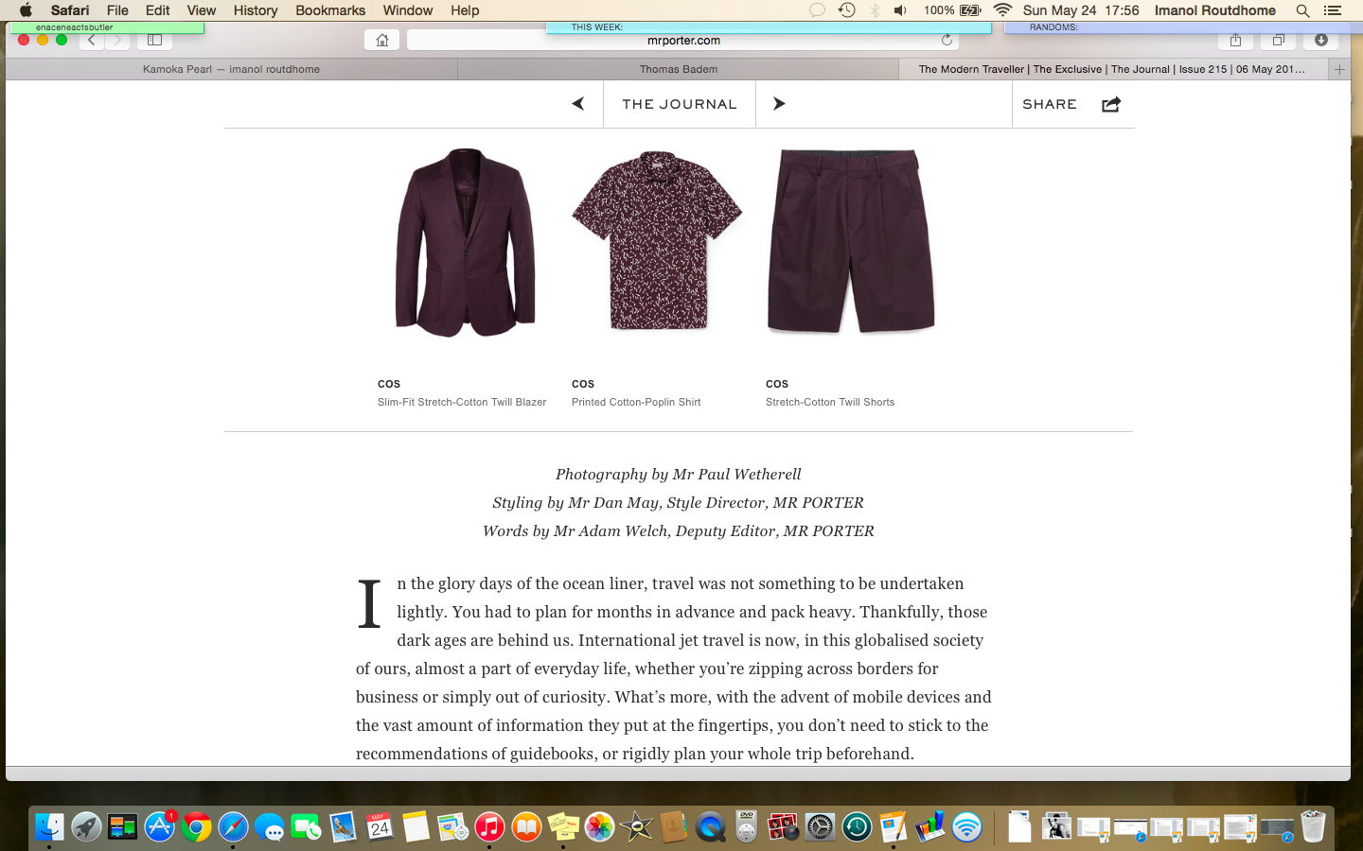Select the printed cotton-poplin shirt image
Viewport: 1363px width, 851px height.
click(657, 240)
